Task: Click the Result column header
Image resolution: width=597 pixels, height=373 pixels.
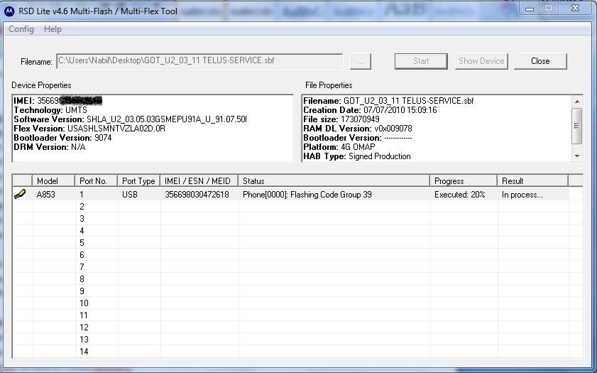Action: (533, 180)
